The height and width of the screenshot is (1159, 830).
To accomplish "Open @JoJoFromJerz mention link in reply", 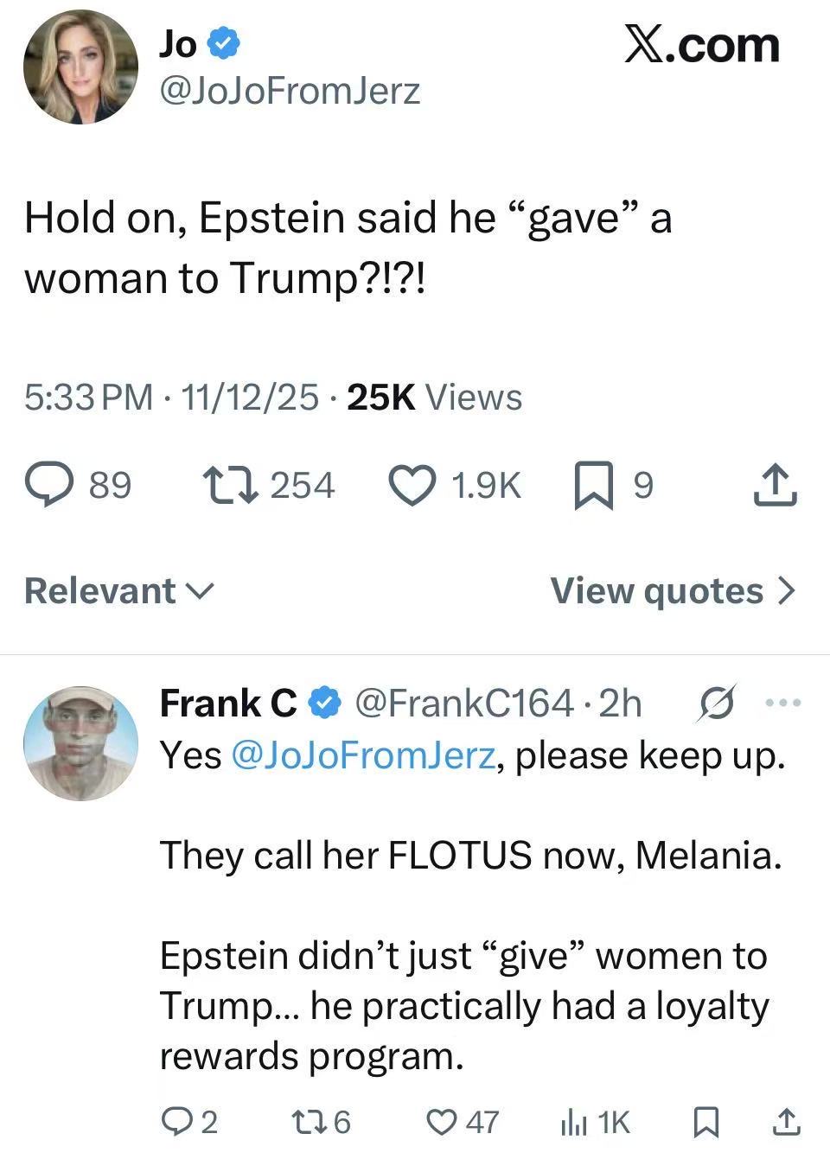I will point(363,756).
